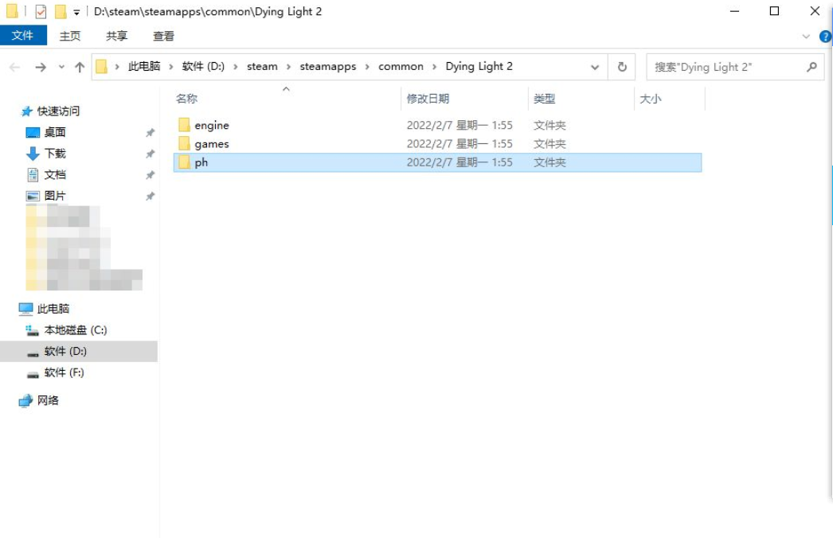Image resolution: width=833 pixels, height=538 pixels.
Task: Expand the ribbon with the chevron
Action: click(x=806, y=36)
